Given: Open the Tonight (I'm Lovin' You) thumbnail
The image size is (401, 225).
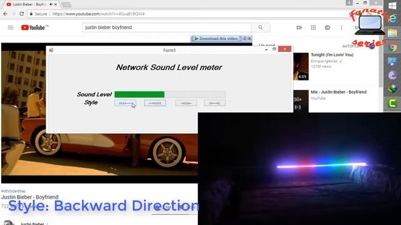Looking at the screenshot, I should pos(301,66).
